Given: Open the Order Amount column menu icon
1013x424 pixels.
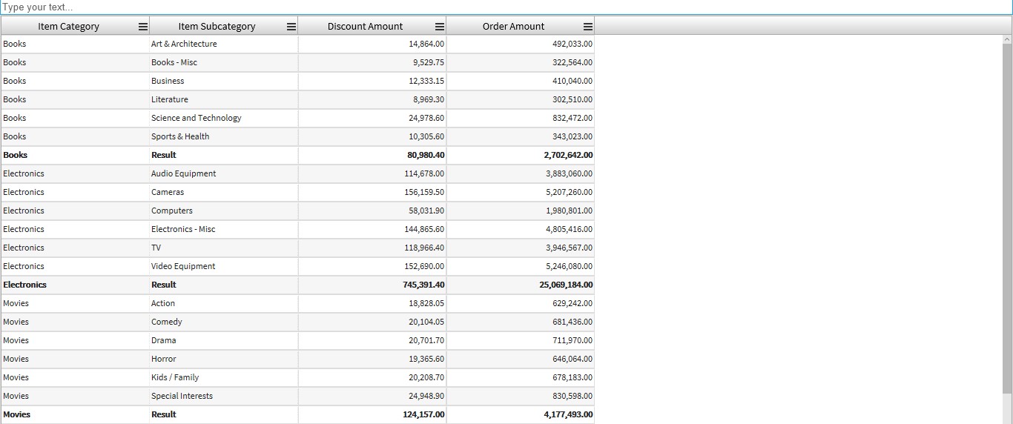Looking at the screenshot, I should click(588, 27).
